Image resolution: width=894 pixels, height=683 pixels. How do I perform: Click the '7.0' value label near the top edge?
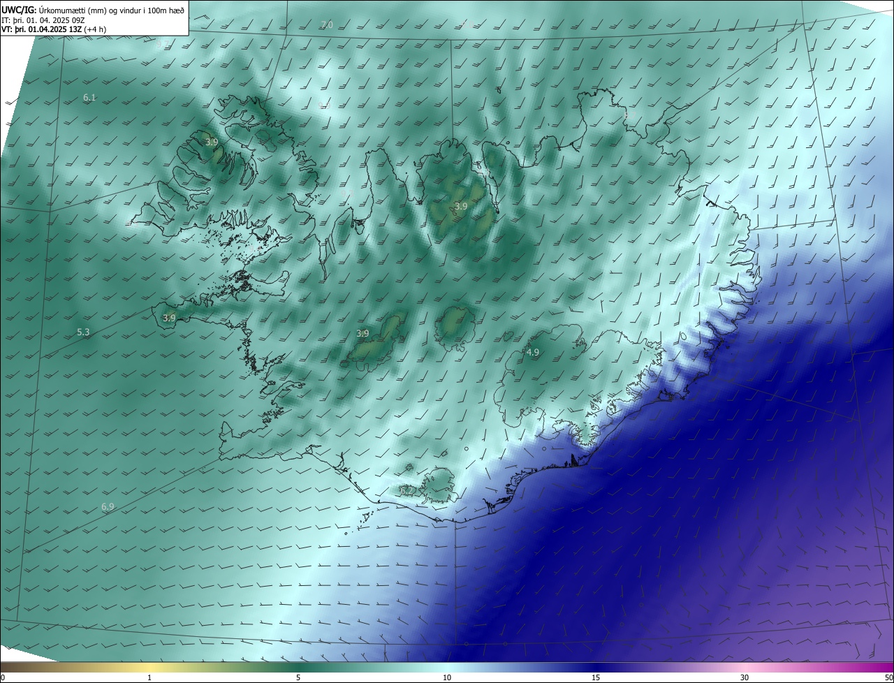point(326,25)
